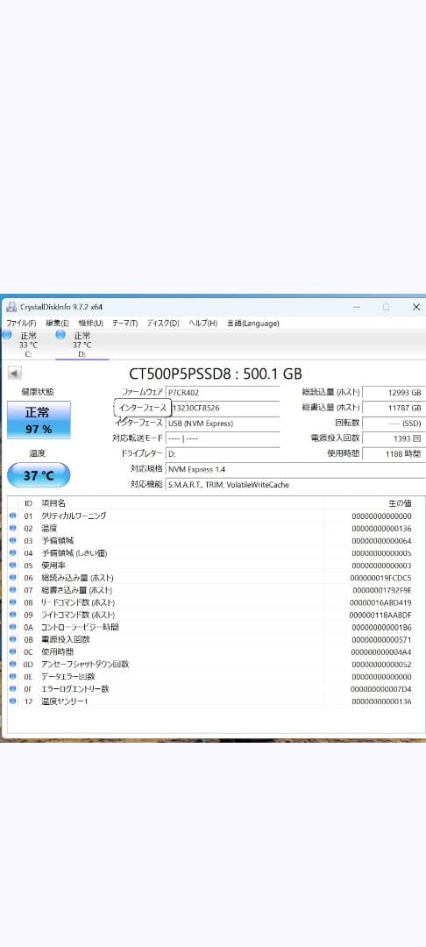
Task: Click raw value 000000000004A4
Action: click(380, 652)
